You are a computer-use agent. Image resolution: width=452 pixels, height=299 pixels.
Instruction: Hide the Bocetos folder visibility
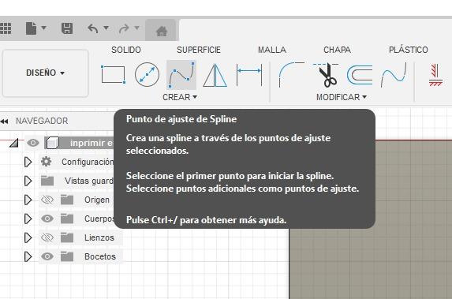click(47, 256)
